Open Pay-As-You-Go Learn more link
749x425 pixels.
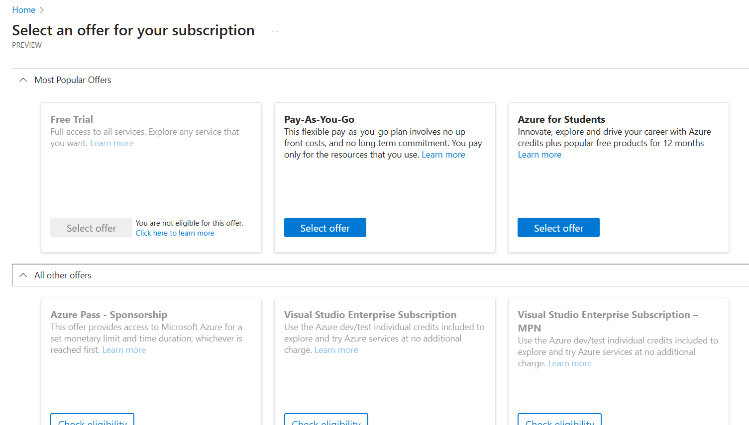pos(443,155)
